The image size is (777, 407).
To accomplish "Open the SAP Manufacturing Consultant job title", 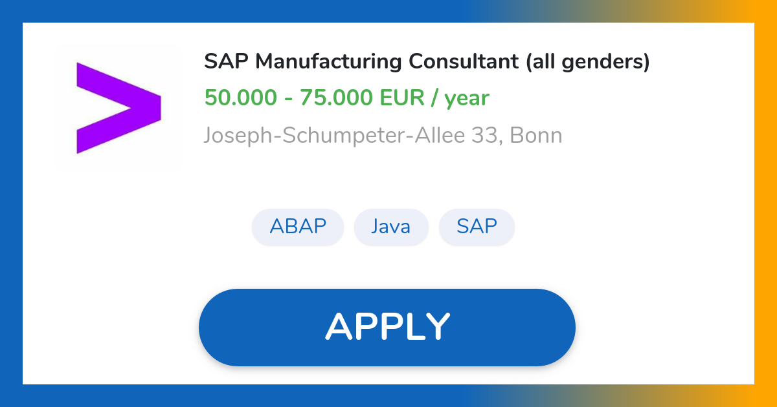I will point(426,61).
